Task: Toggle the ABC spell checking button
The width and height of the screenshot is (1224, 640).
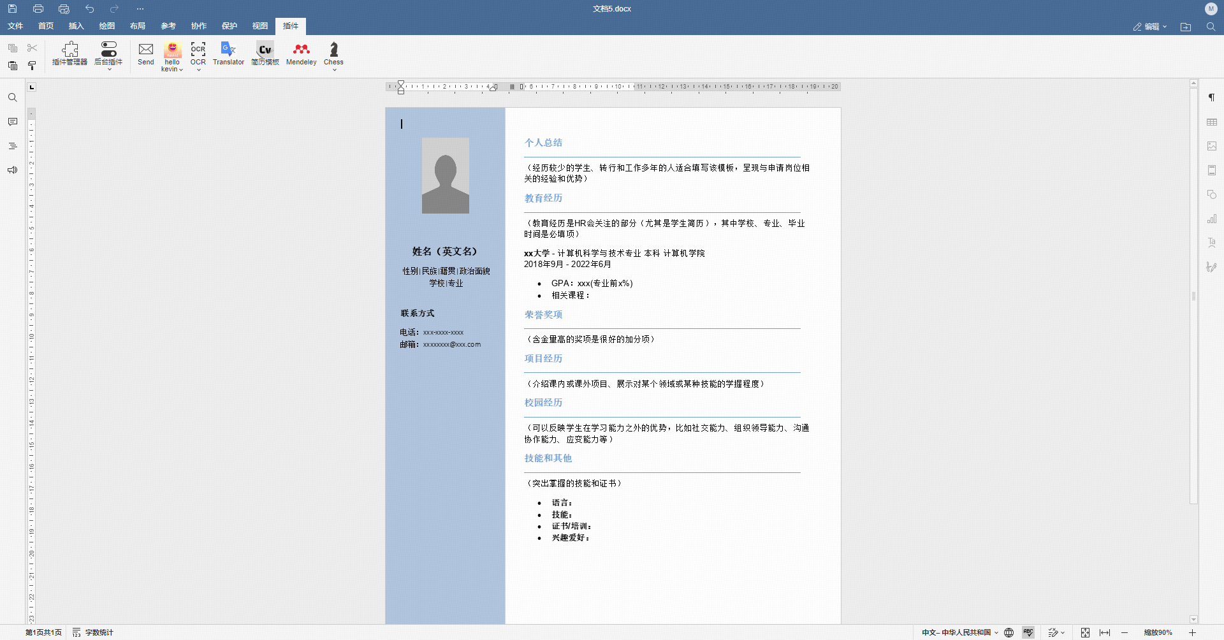Action: 1028,632
